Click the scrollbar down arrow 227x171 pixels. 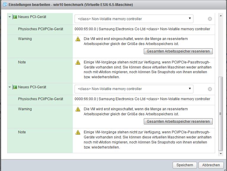tap(220, 154)
